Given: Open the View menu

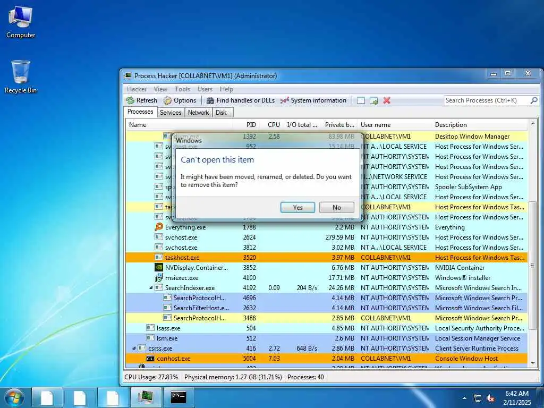Looking at the screenshot, I should click(160, 89).
